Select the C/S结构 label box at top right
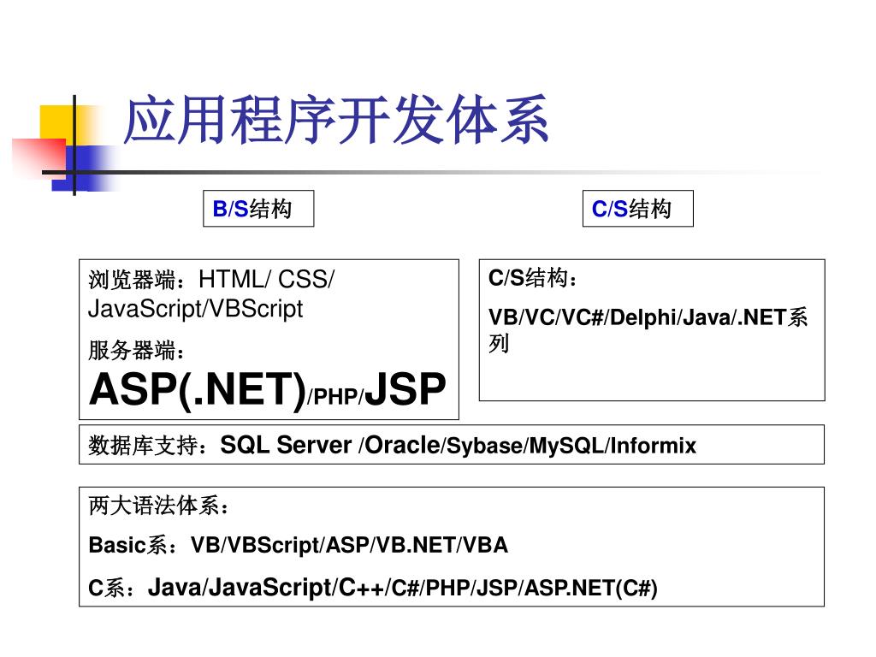Screen dimensions: 876x657 click(x=637, y=209)
